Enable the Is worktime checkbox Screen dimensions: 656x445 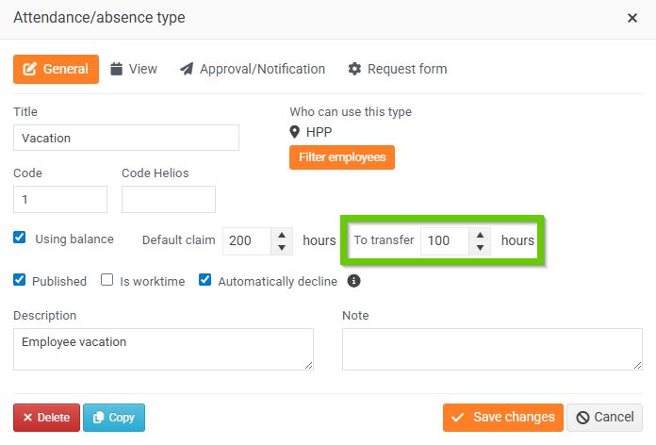[x=107, y=280]
